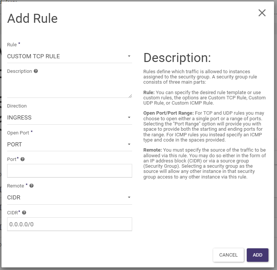
Task: Click the Rule dropdown arrow
Action: 129,56
